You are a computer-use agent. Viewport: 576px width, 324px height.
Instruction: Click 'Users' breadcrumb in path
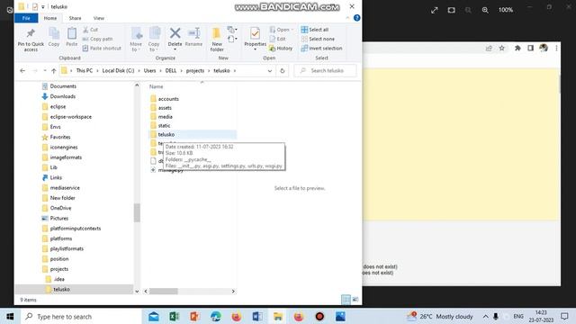[149, 70]
